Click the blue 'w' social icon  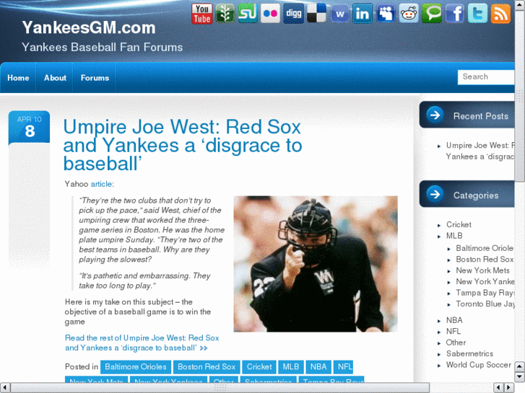click(340, 14)
